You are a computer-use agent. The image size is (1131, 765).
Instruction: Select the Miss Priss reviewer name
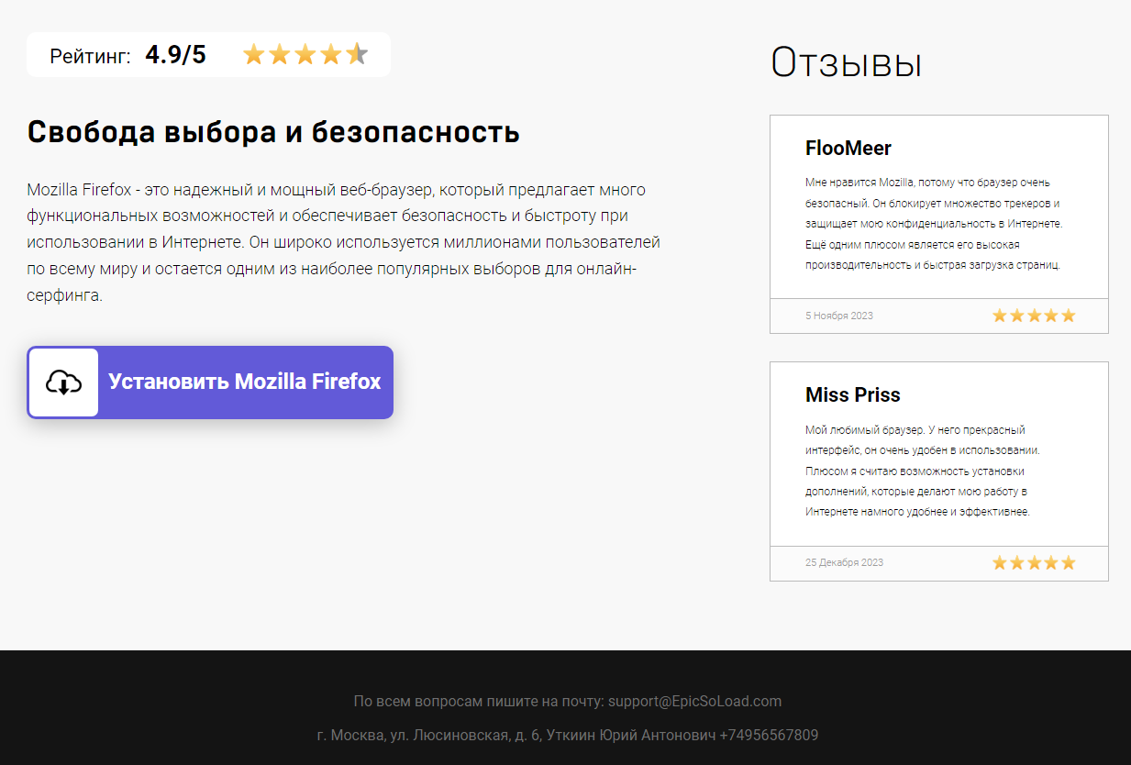coord(853,395)
